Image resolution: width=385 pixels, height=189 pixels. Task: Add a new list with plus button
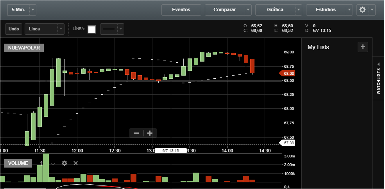[x=363, y=47]
